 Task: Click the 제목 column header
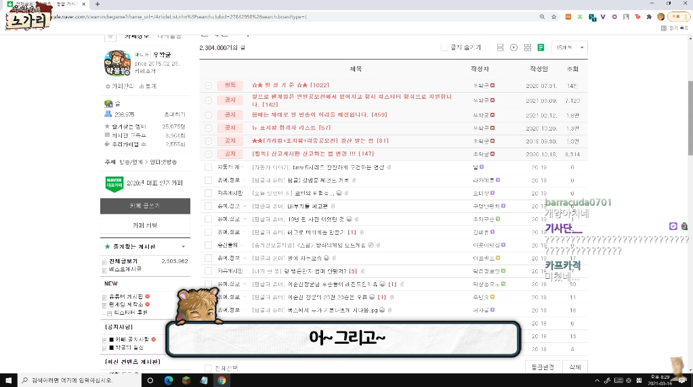[356, 69]
